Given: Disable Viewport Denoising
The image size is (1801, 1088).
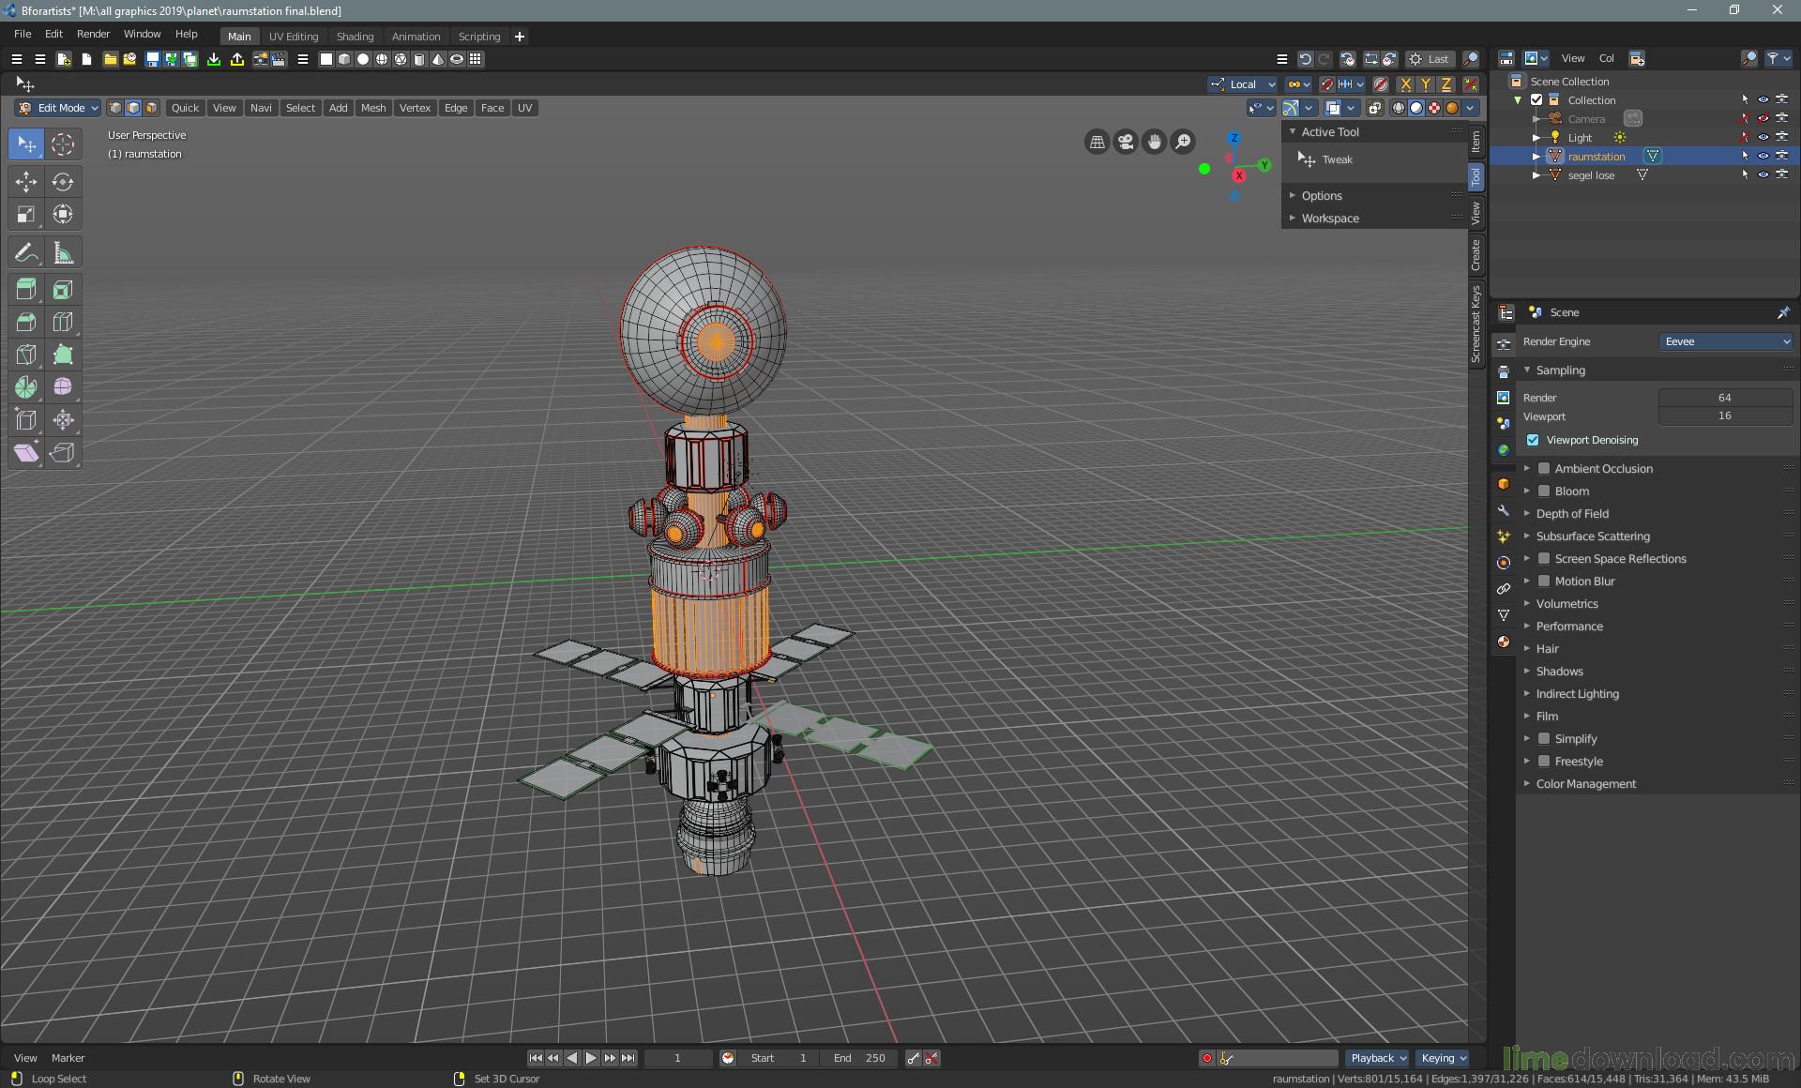Looking at the screenshot, I should (1535, 440).
